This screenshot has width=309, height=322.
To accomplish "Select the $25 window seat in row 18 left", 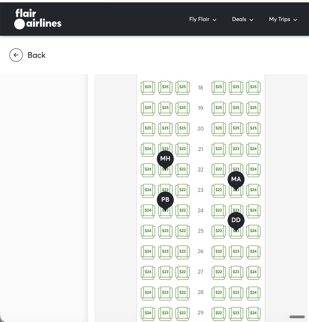I will pyautogui.click(x=148, y=87).
